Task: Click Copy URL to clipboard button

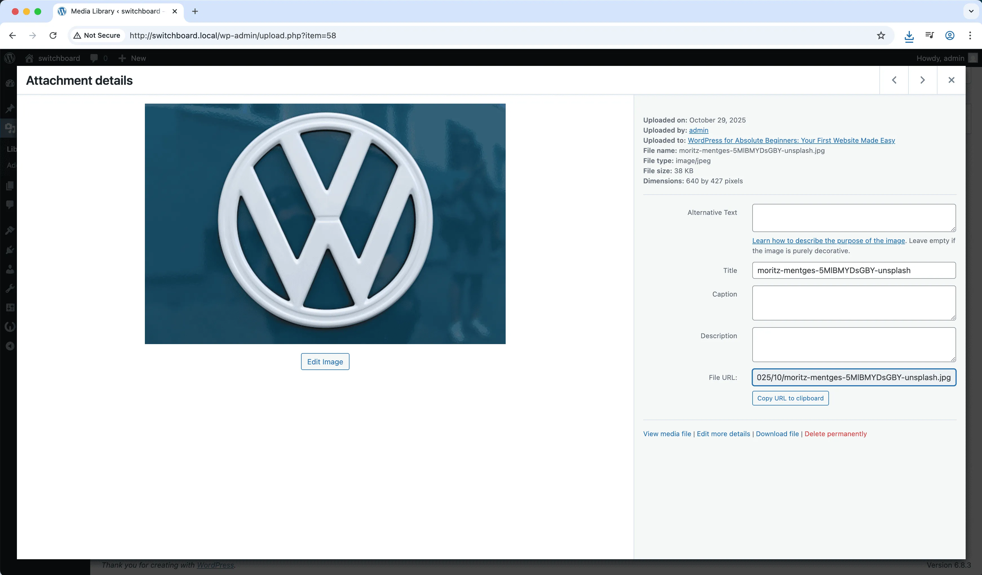Action: (790, 398)
